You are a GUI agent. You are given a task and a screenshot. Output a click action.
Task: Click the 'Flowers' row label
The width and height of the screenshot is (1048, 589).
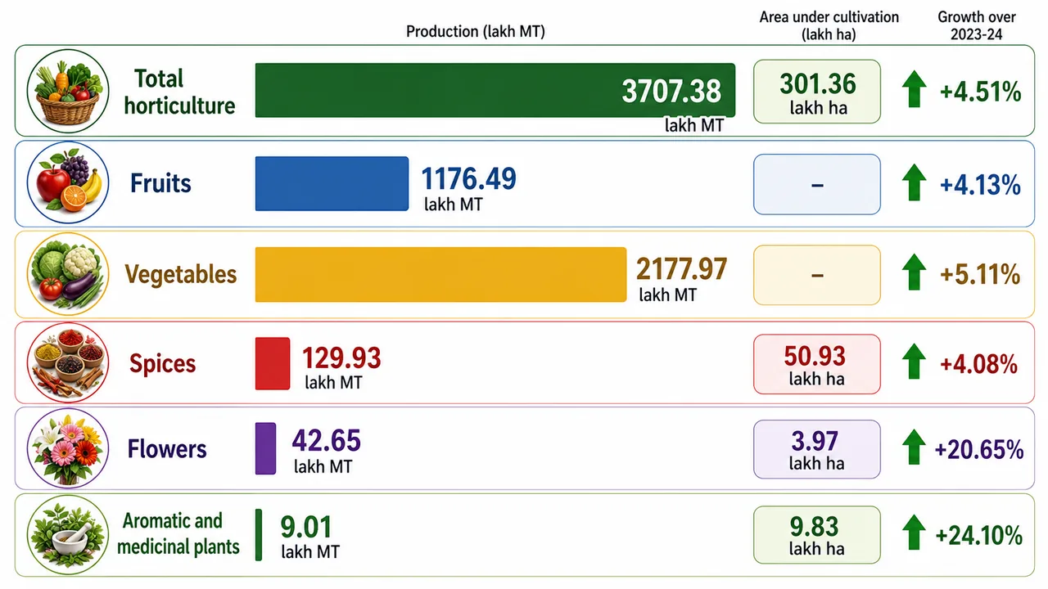coord(167,448)
